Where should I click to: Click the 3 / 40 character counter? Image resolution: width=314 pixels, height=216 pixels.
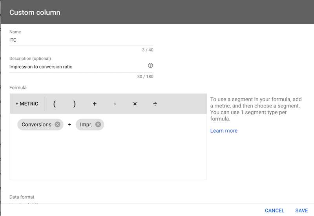(148, 50)
